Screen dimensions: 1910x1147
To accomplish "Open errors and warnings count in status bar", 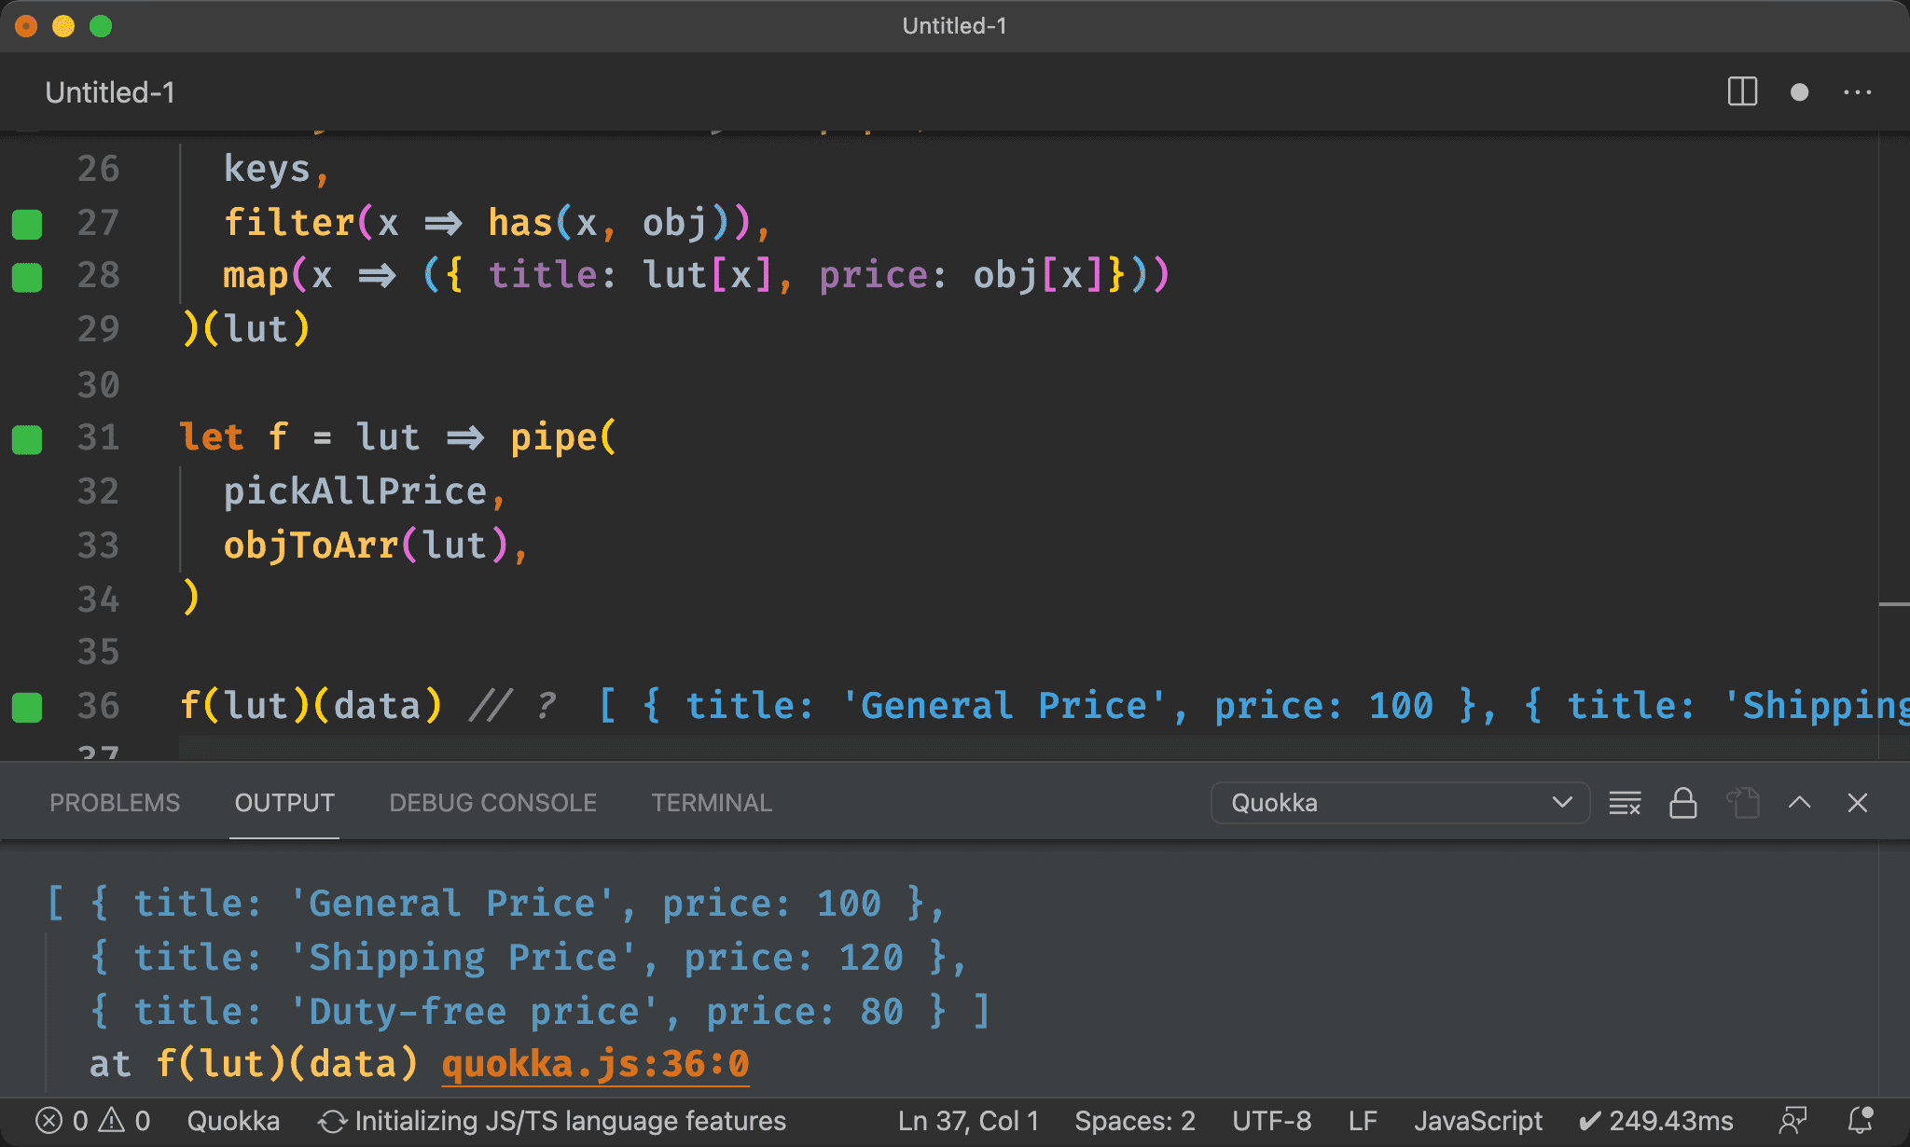I will (92, 1121).
